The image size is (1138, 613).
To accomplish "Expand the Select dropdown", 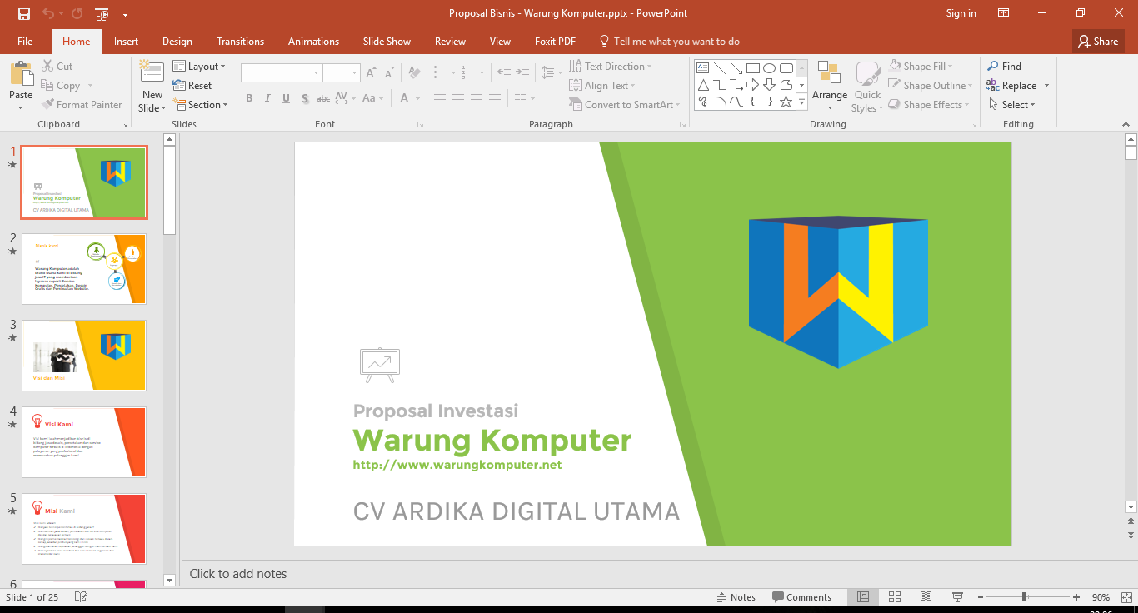I will pyautogui.click(x=1012, y=105).
